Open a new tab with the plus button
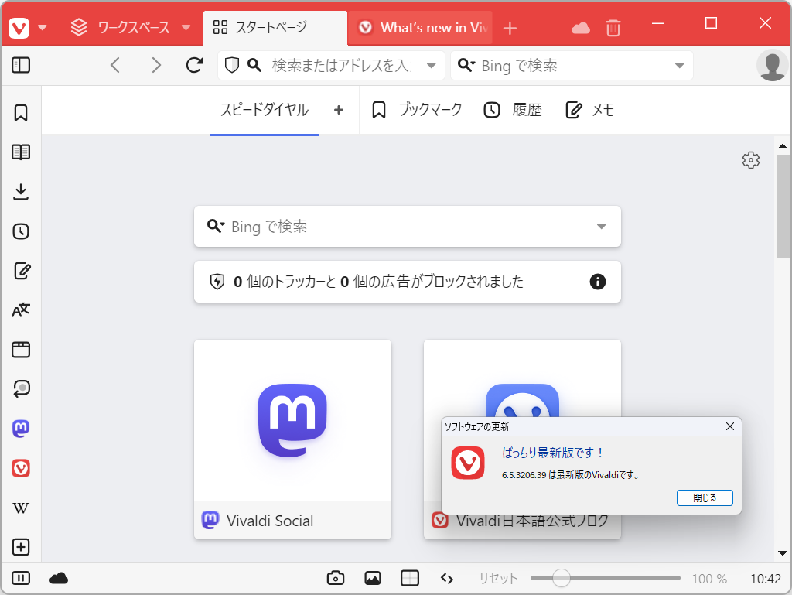The height and width of the screenshot is (595, 792). click(510, 26)
